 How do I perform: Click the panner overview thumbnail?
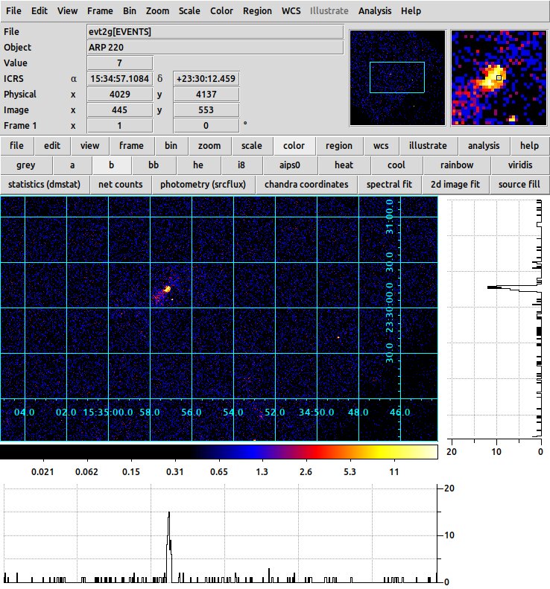click(397, 77)
